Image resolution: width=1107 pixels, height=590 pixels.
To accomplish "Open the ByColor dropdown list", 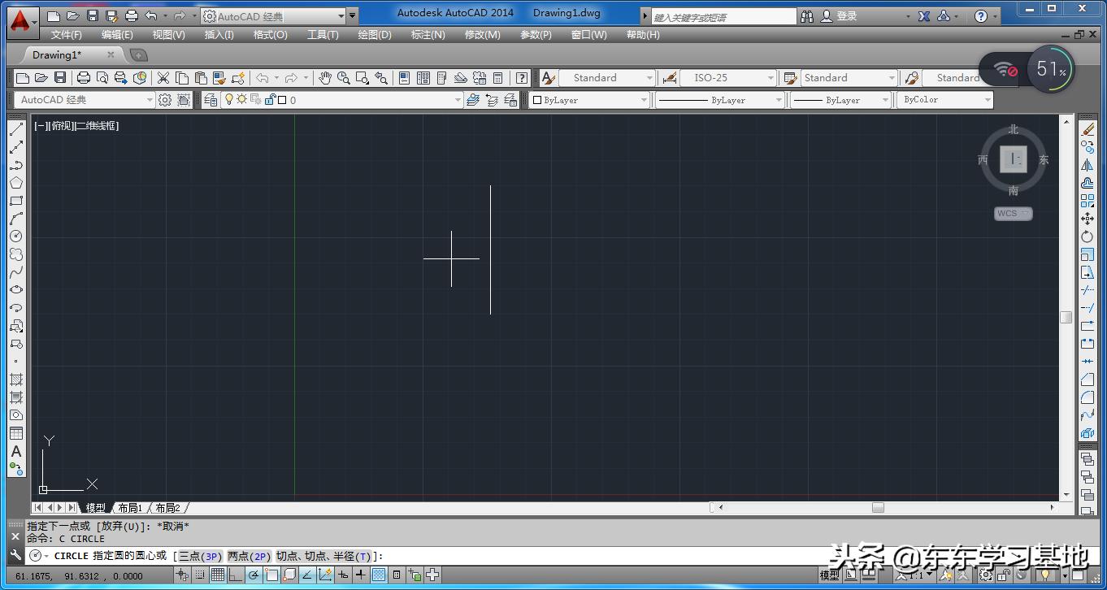I will (x=988, y=100).
